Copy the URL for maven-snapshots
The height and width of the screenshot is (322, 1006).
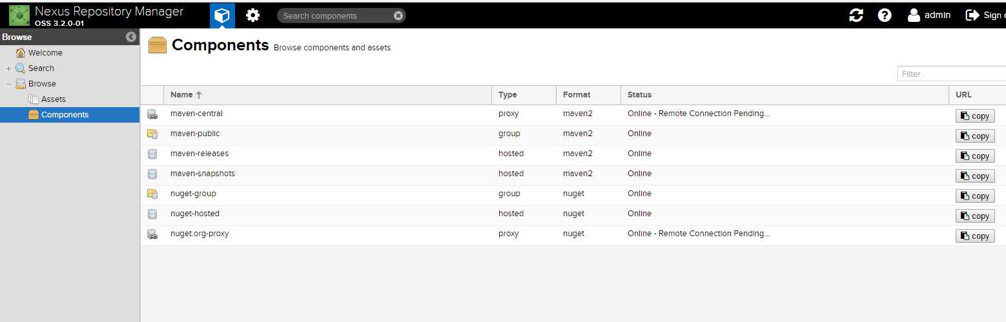(975, 176)
